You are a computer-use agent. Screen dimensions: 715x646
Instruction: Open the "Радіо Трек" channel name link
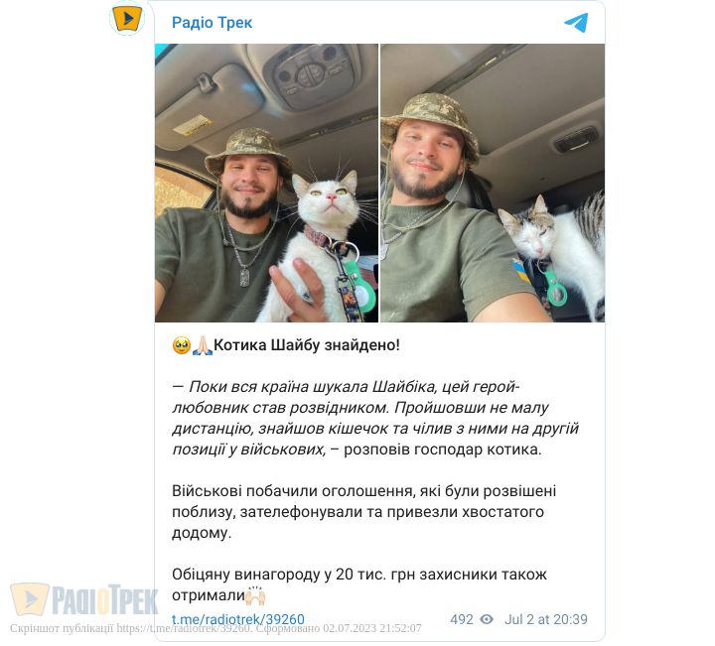pyautogui.click(x=212, y=22)
